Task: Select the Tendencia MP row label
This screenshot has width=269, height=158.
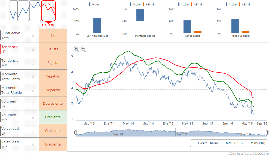Action: coord(10,63)
